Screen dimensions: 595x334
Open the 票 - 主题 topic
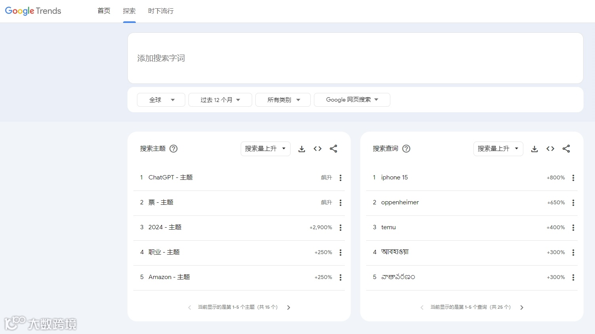click(161, 202)
